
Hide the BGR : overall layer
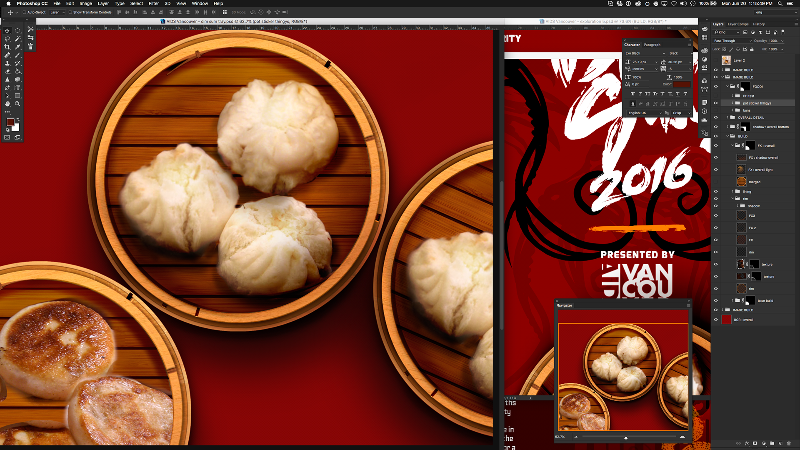[x=716, y=320]
